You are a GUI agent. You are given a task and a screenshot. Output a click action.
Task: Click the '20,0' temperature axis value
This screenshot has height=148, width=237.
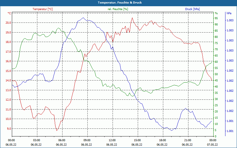pyautogui.click(x=8, y=23)
